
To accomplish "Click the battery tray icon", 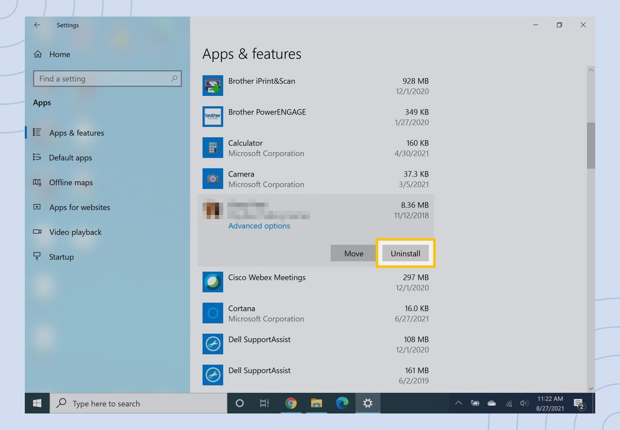I will 475,403.
